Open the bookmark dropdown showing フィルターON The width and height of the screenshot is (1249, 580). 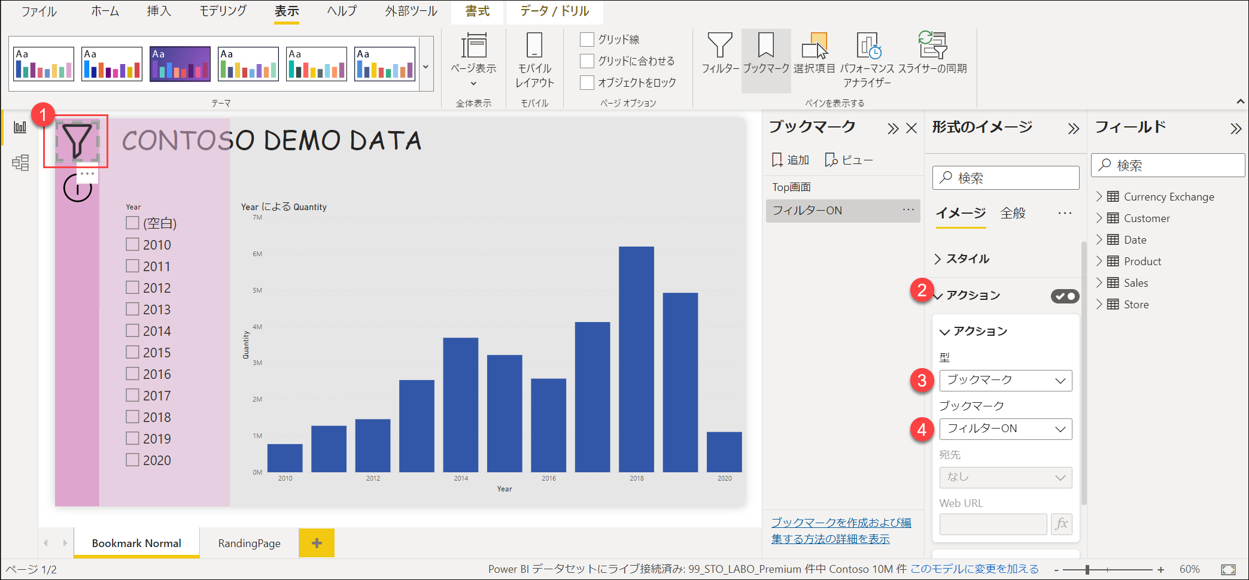[x=1005, y=429]
